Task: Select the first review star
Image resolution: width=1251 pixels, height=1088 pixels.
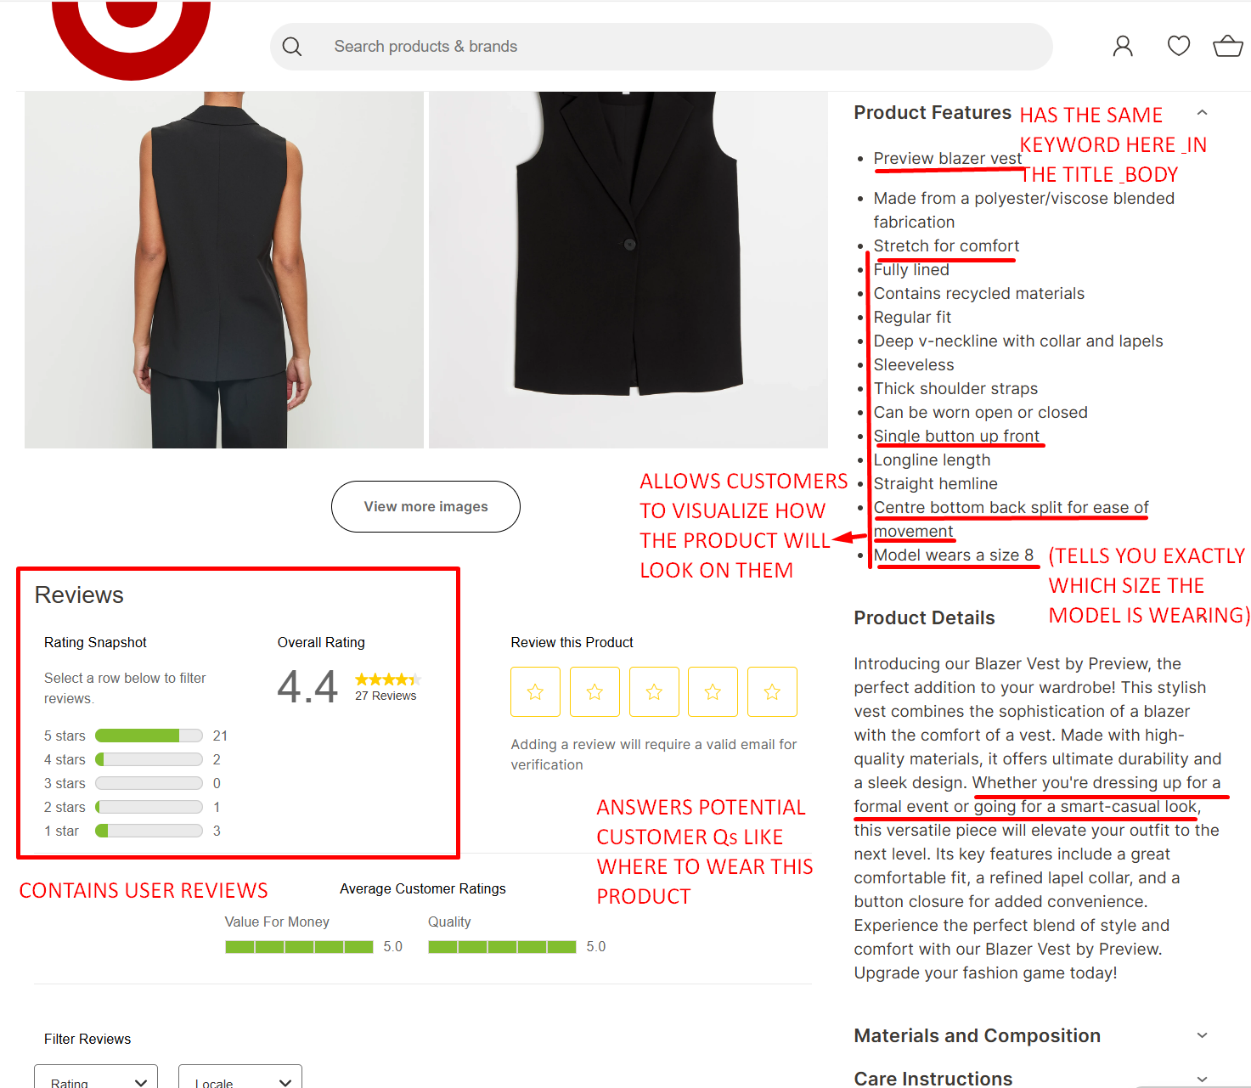Action: click(535, 692)
